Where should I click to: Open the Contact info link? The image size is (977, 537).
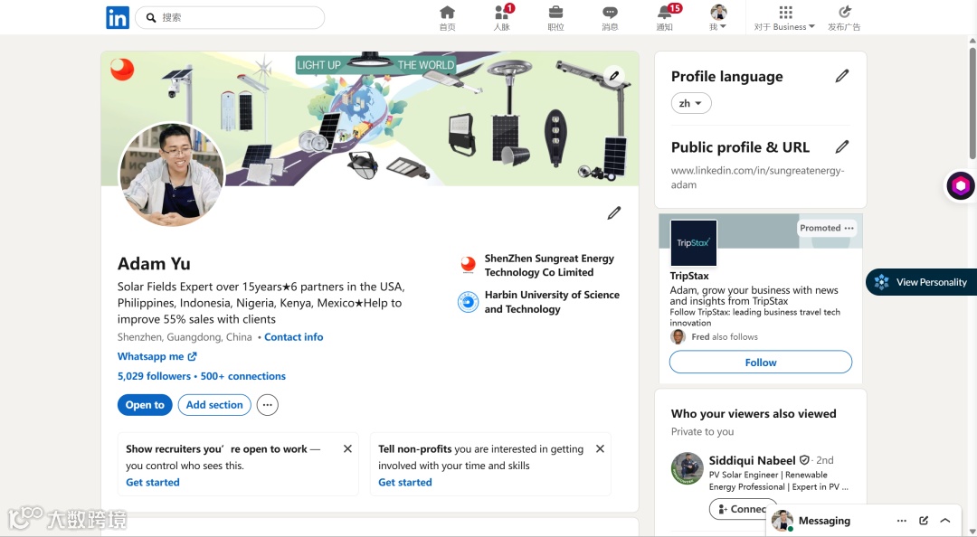[293, 337]
